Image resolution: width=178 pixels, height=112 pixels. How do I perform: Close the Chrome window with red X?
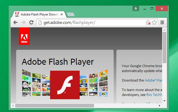point(162,8)
